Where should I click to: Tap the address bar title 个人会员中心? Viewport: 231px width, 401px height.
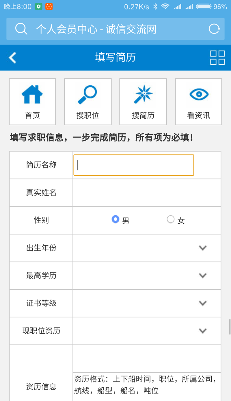coord(67,29)
